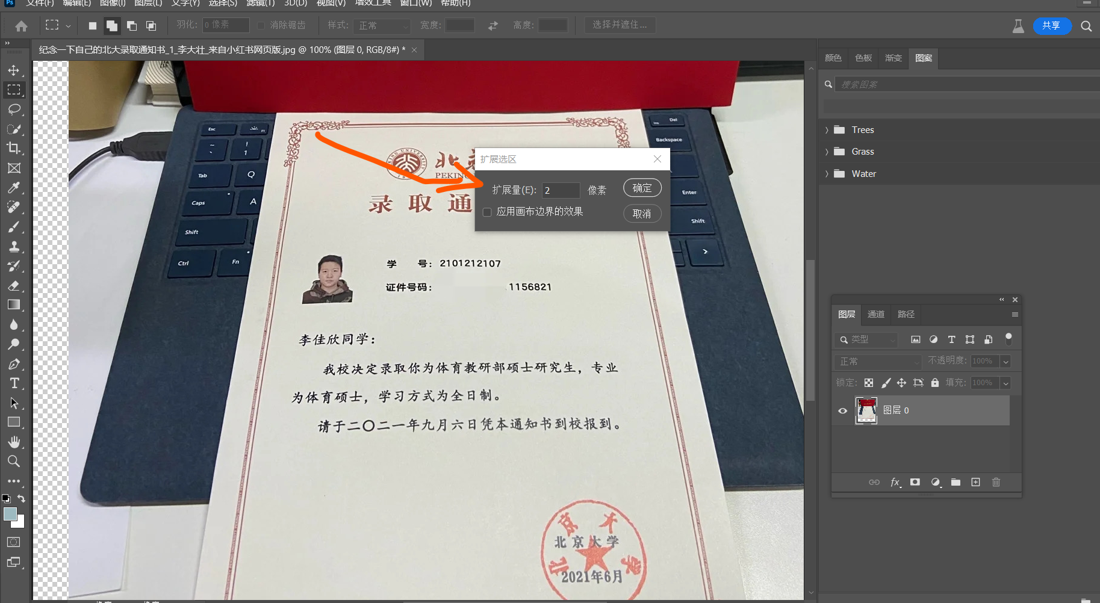
Task: Select the Pen tool
Action: (14, 364)
